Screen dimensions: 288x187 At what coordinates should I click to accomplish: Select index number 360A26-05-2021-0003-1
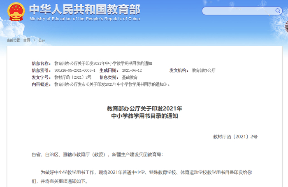75,70
